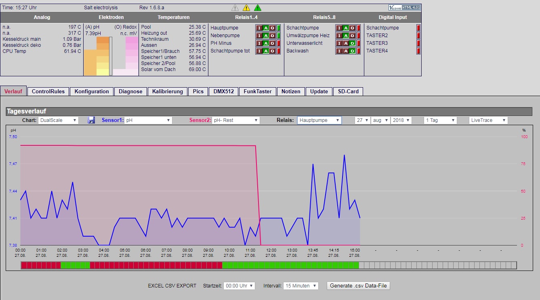Click the red TASTER4 input indicator

point(418,51)
